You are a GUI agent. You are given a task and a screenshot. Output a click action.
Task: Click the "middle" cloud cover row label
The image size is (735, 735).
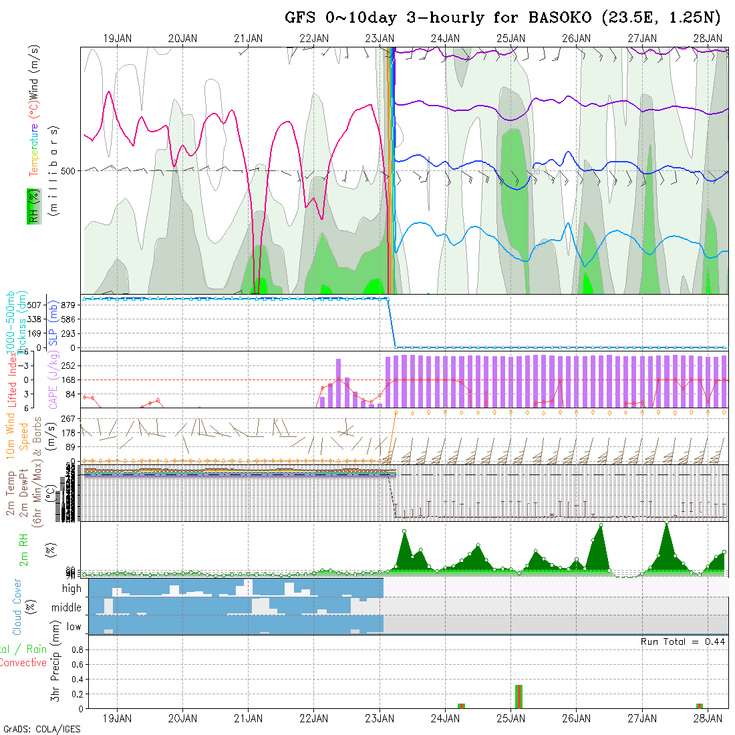pyautogui.click(x=67, y=607)
